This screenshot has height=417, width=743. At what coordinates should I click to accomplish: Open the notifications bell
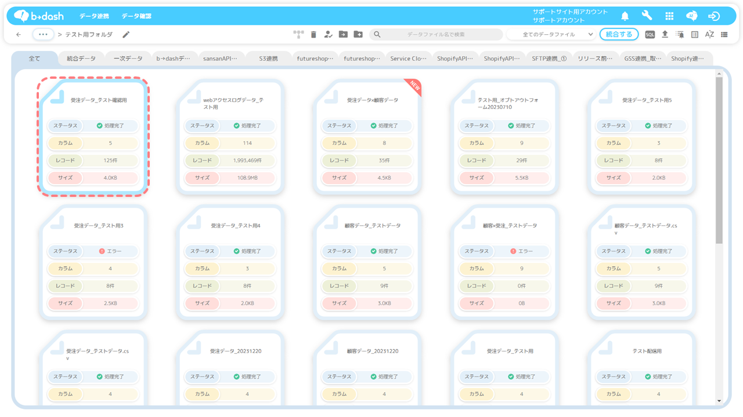(x=625, y=16)
